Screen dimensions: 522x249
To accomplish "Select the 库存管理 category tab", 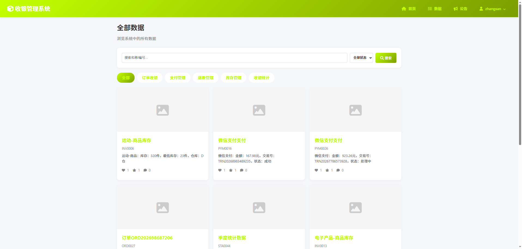I will click(x=233, y=78).
